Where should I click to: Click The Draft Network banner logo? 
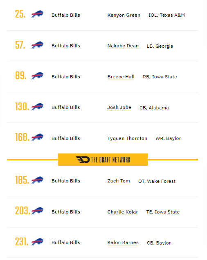coord(103,160)
